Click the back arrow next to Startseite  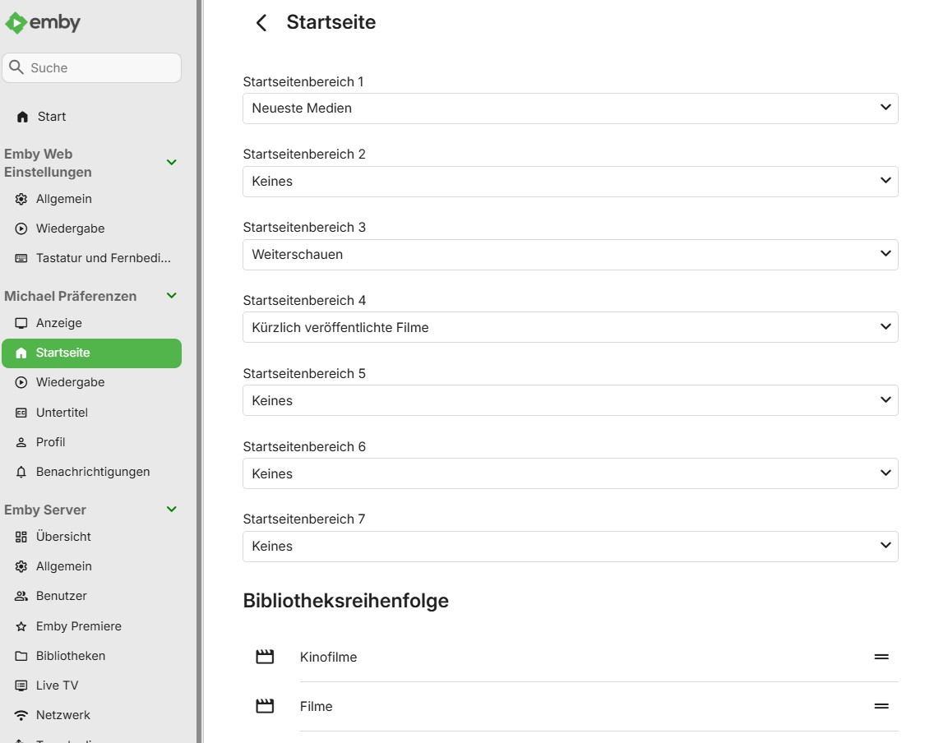coord(261,23)
